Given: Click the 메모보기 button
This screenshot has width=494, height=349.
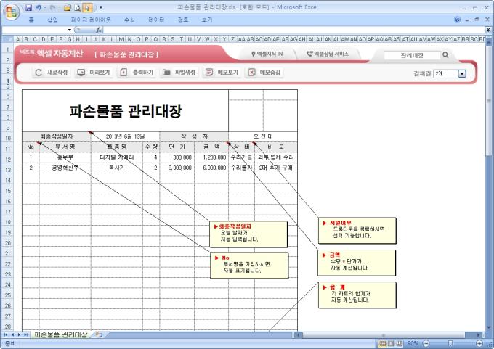Looking at the screenshot, I should [222, 73].
